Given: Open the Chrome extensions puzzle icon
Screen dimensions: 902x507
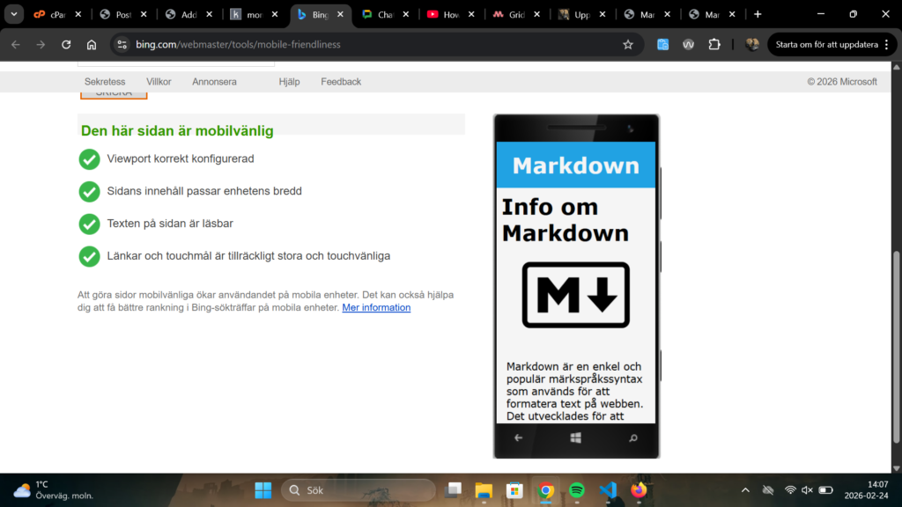Looking at the screenshot, I should click(x=714, y=45).
